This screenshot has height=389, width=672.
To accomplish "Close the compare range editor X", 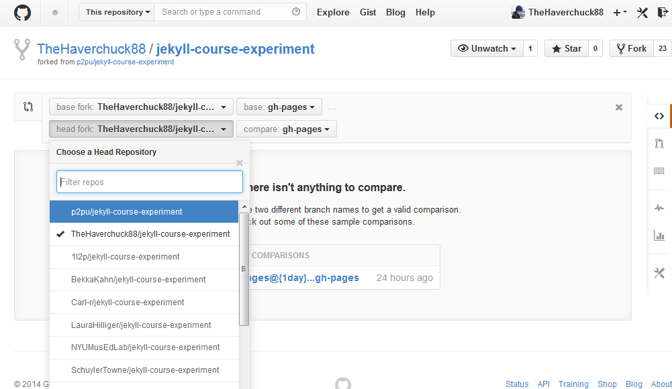I will 619,107.
